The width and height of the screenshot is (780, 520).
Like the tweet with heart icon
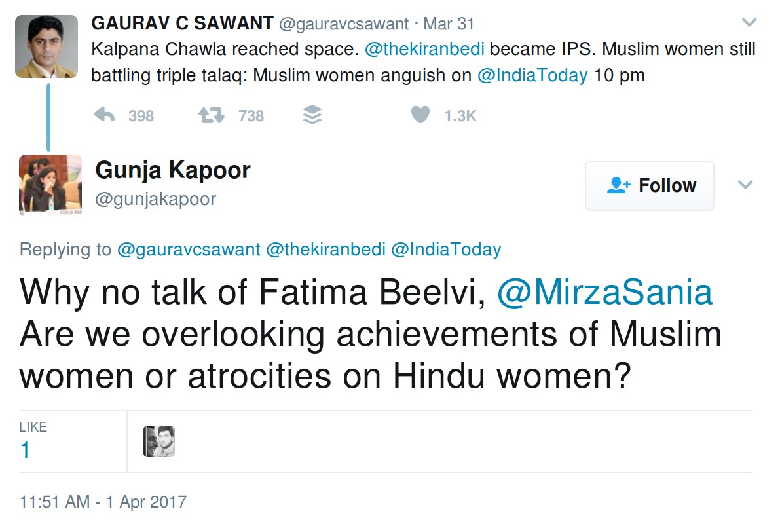(420, 116)
